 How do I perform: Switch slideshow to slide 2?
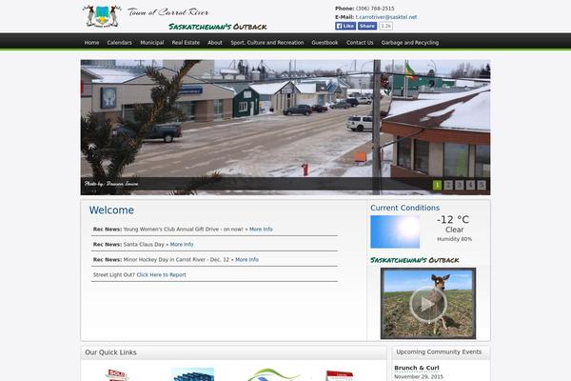(448, 185)
